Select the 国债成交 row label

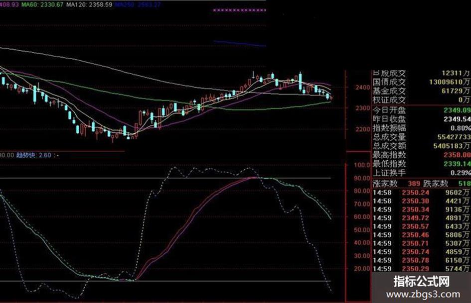click(389, 82)
